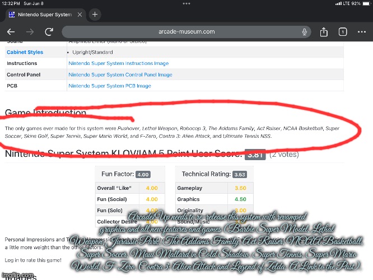Click the Fun (Solo) row label
Screen dimensions: 373x280
click(110, 211)
